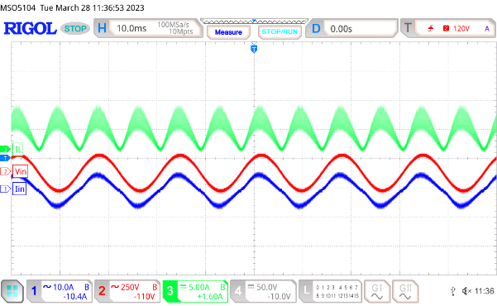Screen dimensions: 497x306
Task: Click the 10Mpts memory depth readout
Action: coord(180,31)
